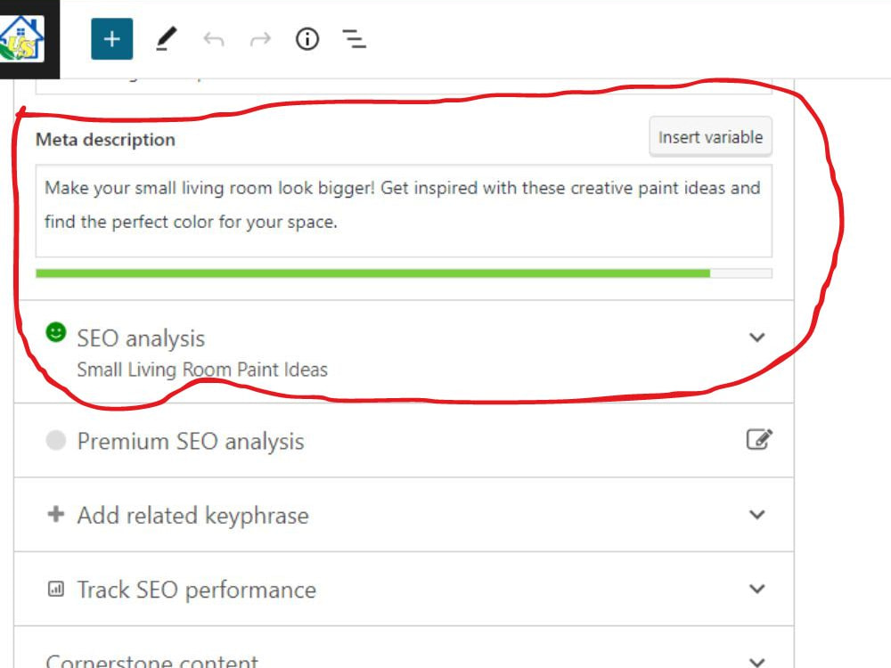Viewport: 891px width, 668px height.
Task: Expand the Add related keyphrase chevron
Action: 756,515
